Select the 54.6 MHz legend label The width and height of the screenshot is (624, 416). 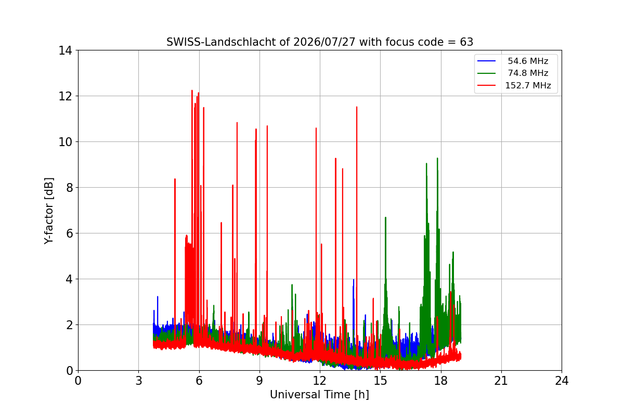click(528, 61)
